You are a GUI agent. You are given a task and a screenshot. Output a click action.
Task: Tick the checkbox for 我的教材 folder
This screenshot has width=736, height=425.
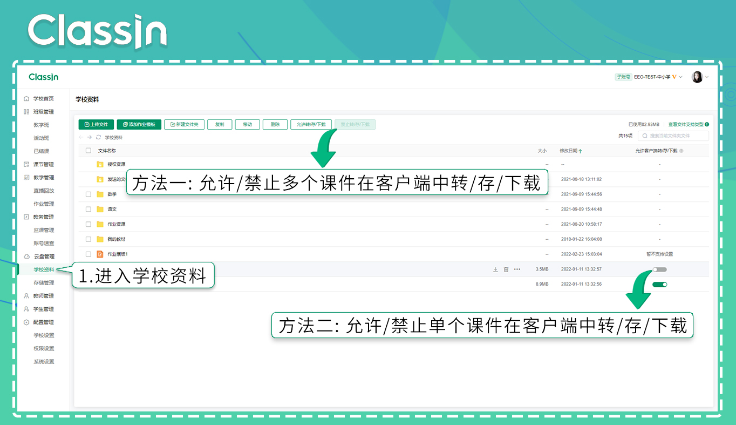88,239
